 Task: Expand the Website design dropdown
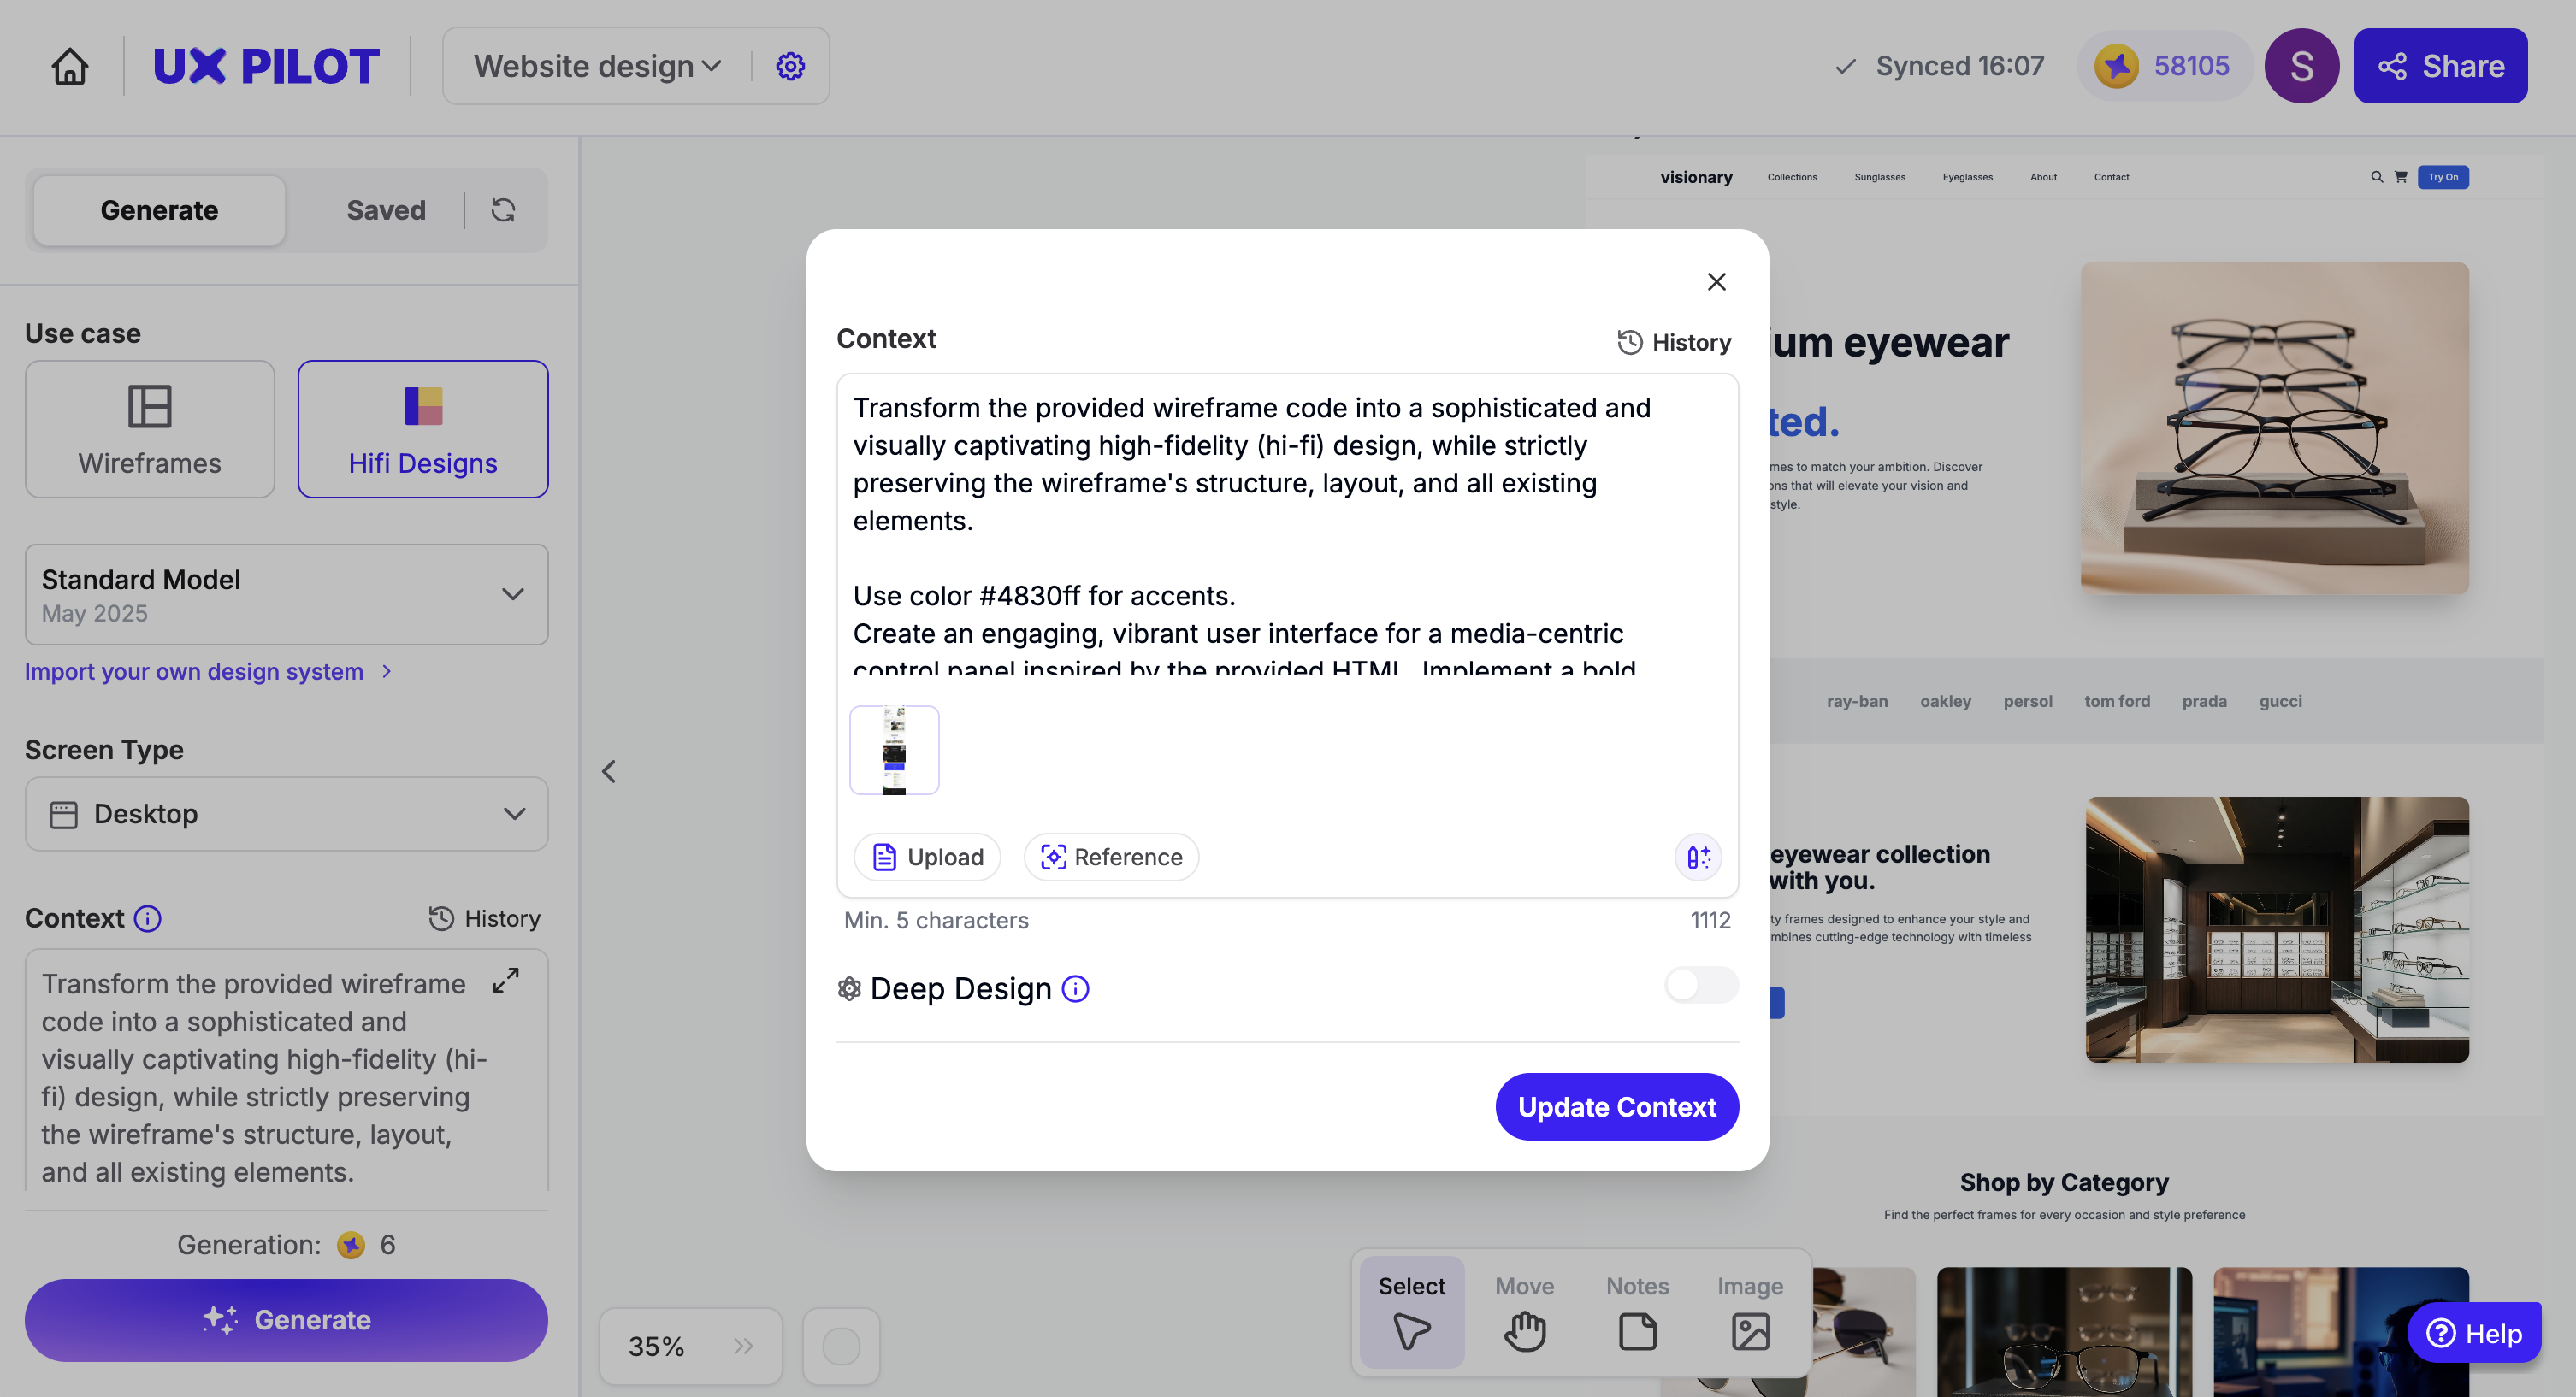pos(597,66)
